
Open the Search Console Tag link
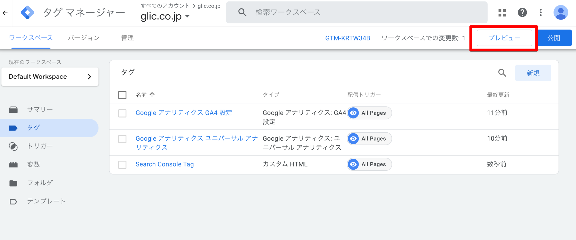point(165,164)
